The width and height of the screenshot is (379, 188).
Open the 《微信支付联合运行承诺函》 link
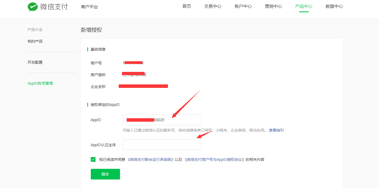151,160
